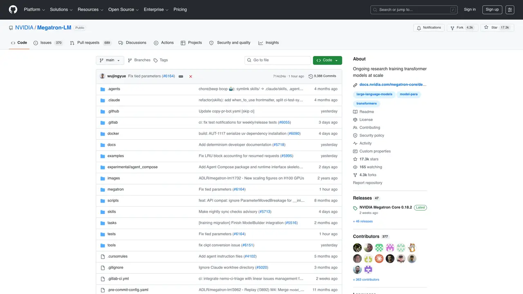This screenshot has width=523, height=294.
Task: Click the .cursorrules file icon
Action: (103, 256)
